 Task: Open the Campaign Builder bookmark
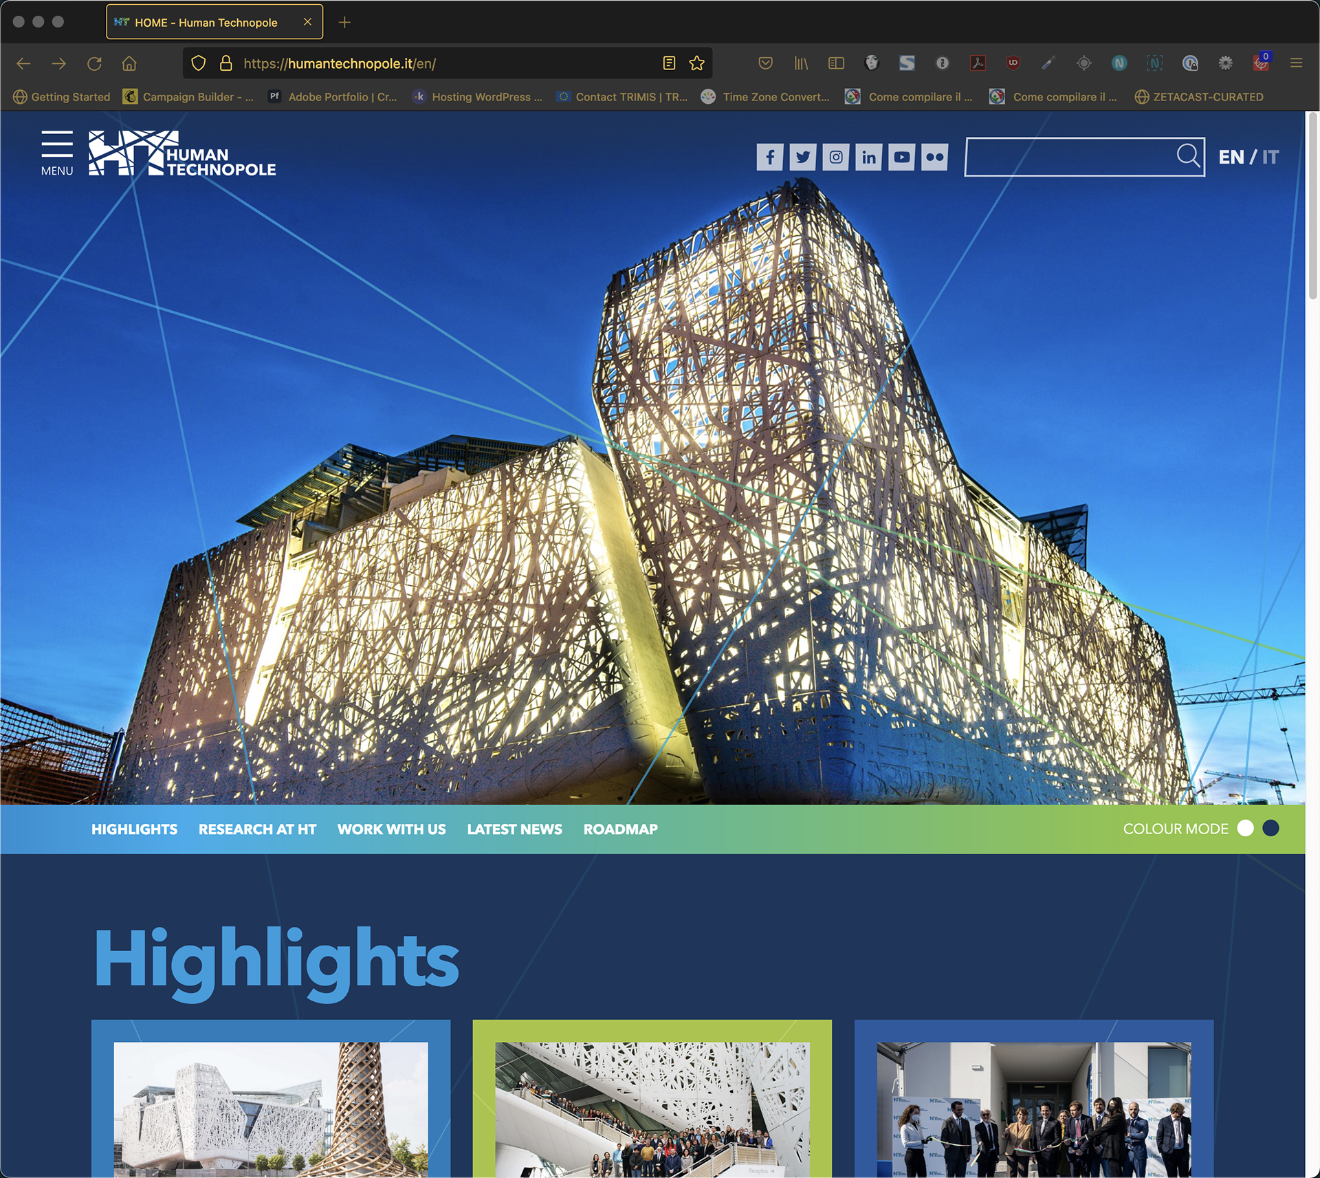click(189, 97)
